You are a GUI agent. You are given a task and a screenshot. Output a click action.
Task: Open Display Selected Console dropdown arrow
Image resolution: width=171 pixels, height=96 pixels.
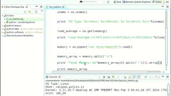[153, 77]
